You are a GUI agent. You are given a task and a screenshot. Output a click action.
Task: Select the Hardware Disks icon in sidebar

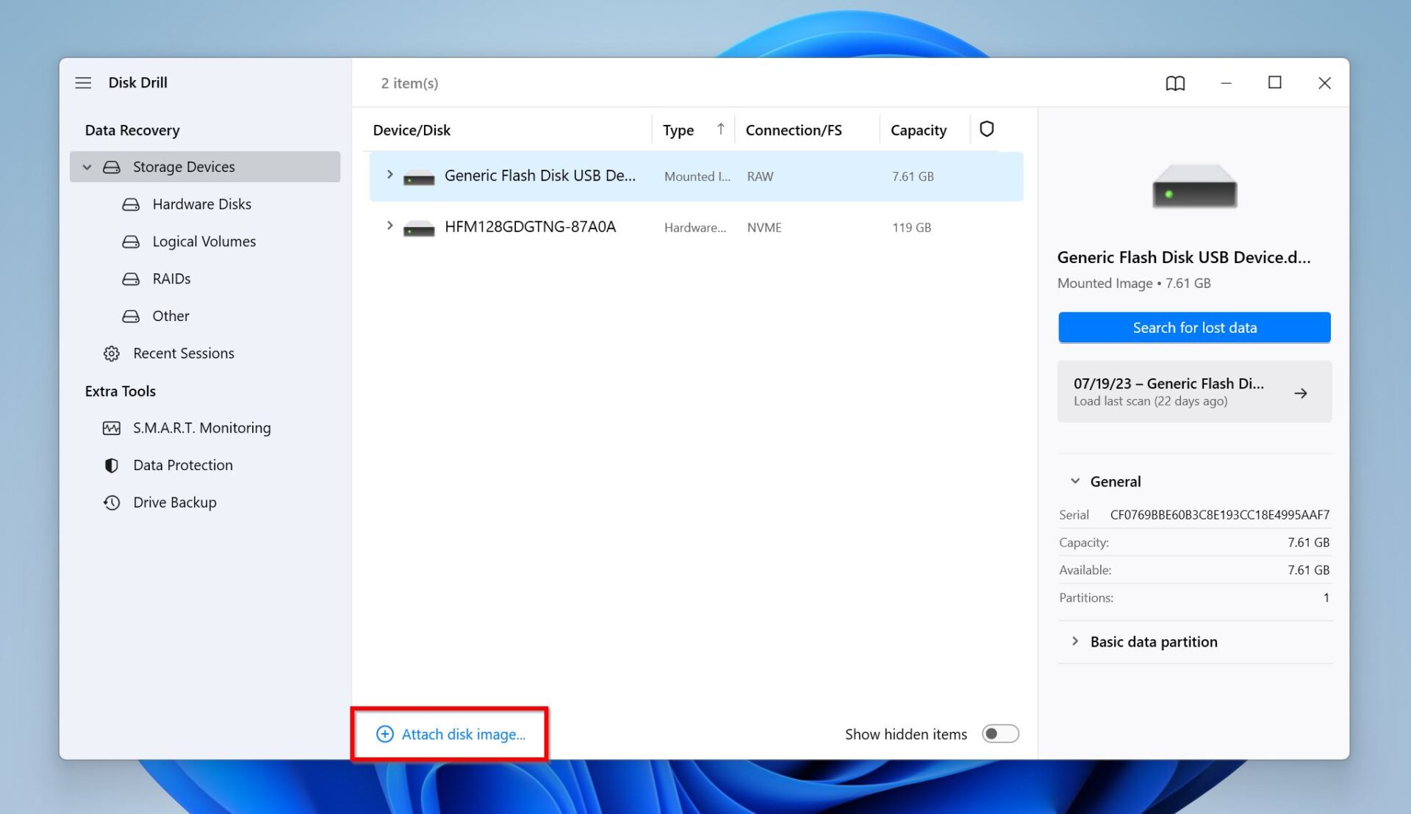click(131, 203)
